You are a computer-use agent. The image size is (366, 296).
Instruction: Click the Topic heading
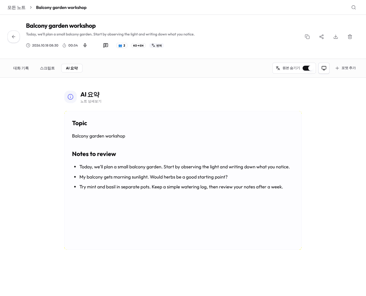click(x=79, y=123)
